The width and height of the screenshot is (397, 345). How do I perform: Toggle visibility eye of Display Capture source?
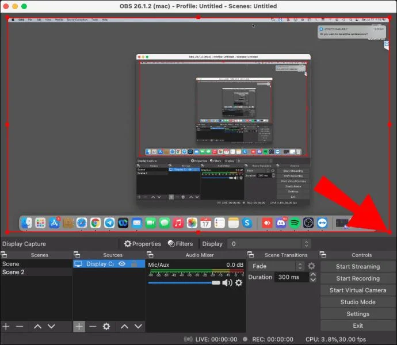coord(122,264)
